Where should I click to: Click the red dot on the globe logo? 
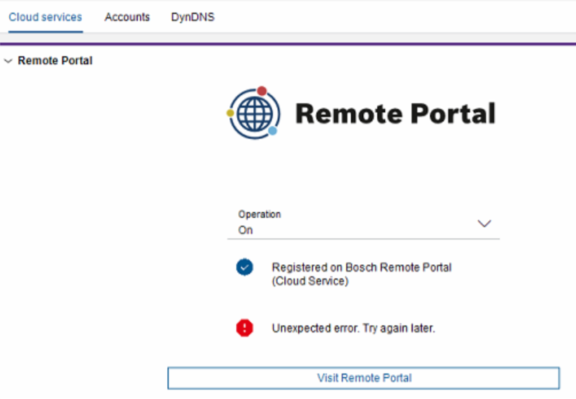pyautogui.click(x=262, y=90)
